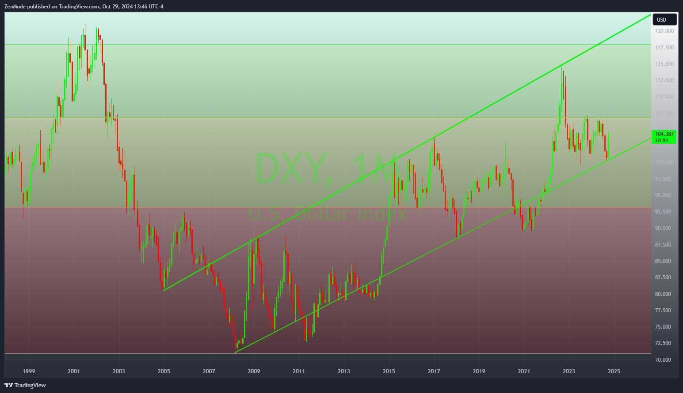Click the ZenMode published header text
The height and width of the screenshot is (393, 683).
[84, 6]
